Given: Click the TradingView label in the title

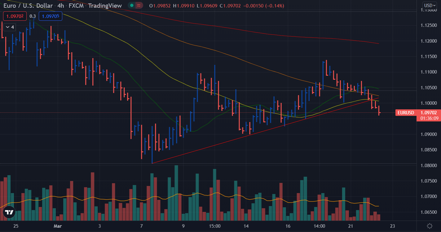Looking at the screenshot, I should tap(105, 6).
